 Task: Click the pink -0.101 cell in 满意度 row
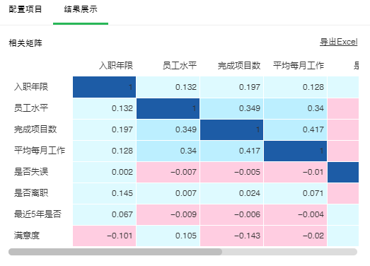point(104,236)
